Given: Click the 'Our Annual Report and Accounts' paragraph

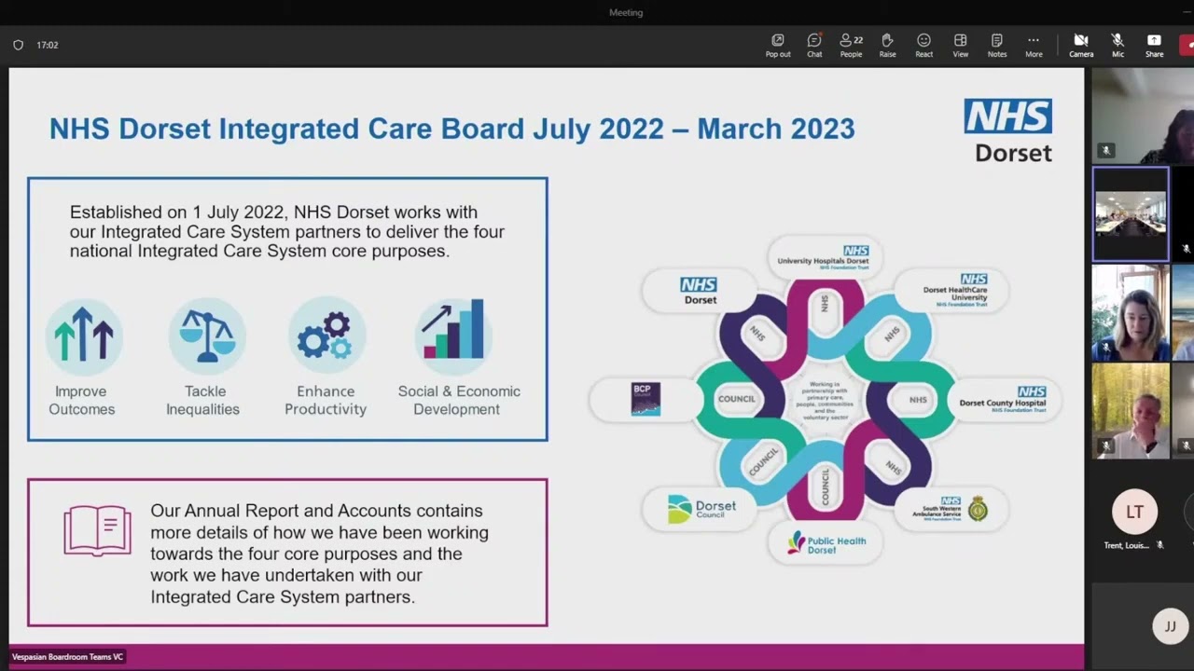Looking at the screenshot, I should click(320, 554).
